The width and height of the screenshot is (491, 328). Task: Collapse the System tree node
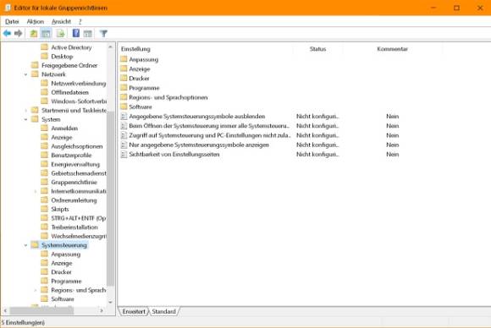click(x=25, y=119)
